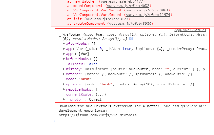Click the VueRouter summary text line
214x135 pixels.
[x=135, y=37]
